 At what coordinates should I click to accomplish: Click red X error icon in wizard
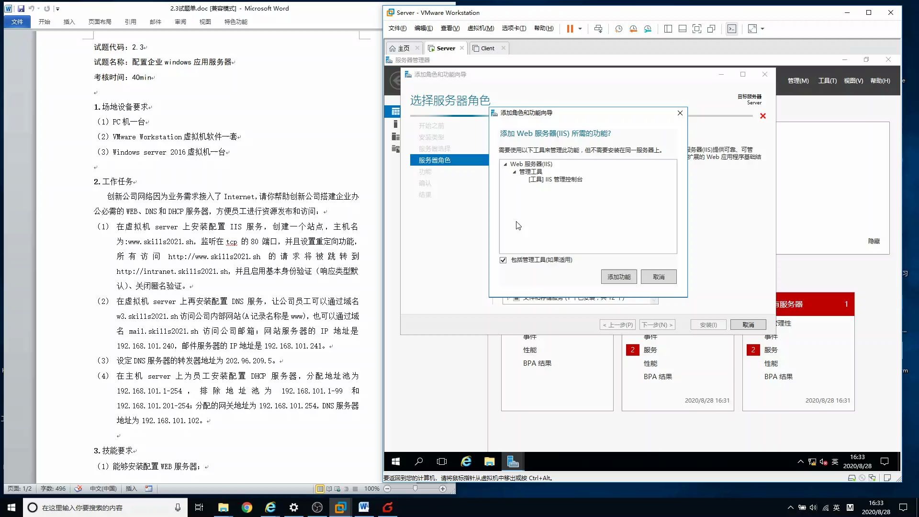[763, 116]
